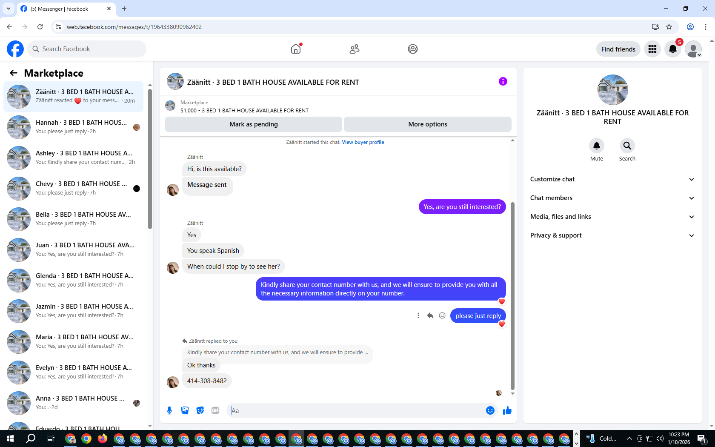This screenshot has width=715, height=447.
Task: Open Evelyn's conversation
Action: [x=74, y=372]
